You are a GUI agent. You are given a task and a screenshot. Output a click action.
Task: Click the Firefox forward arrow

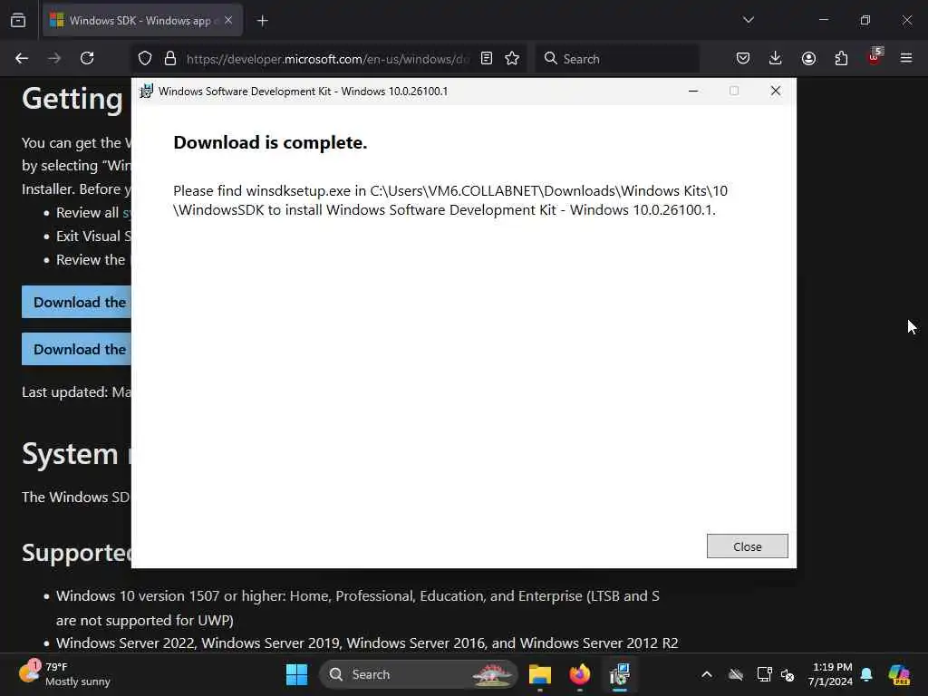tap(54, 58)
